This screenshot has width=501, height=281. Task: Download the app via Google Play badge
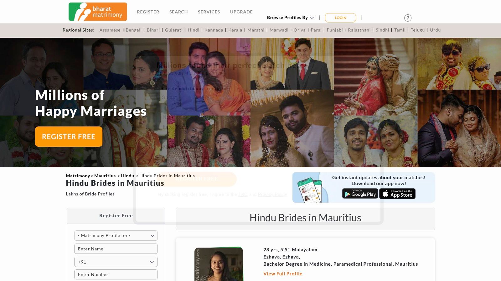(360, 194)
